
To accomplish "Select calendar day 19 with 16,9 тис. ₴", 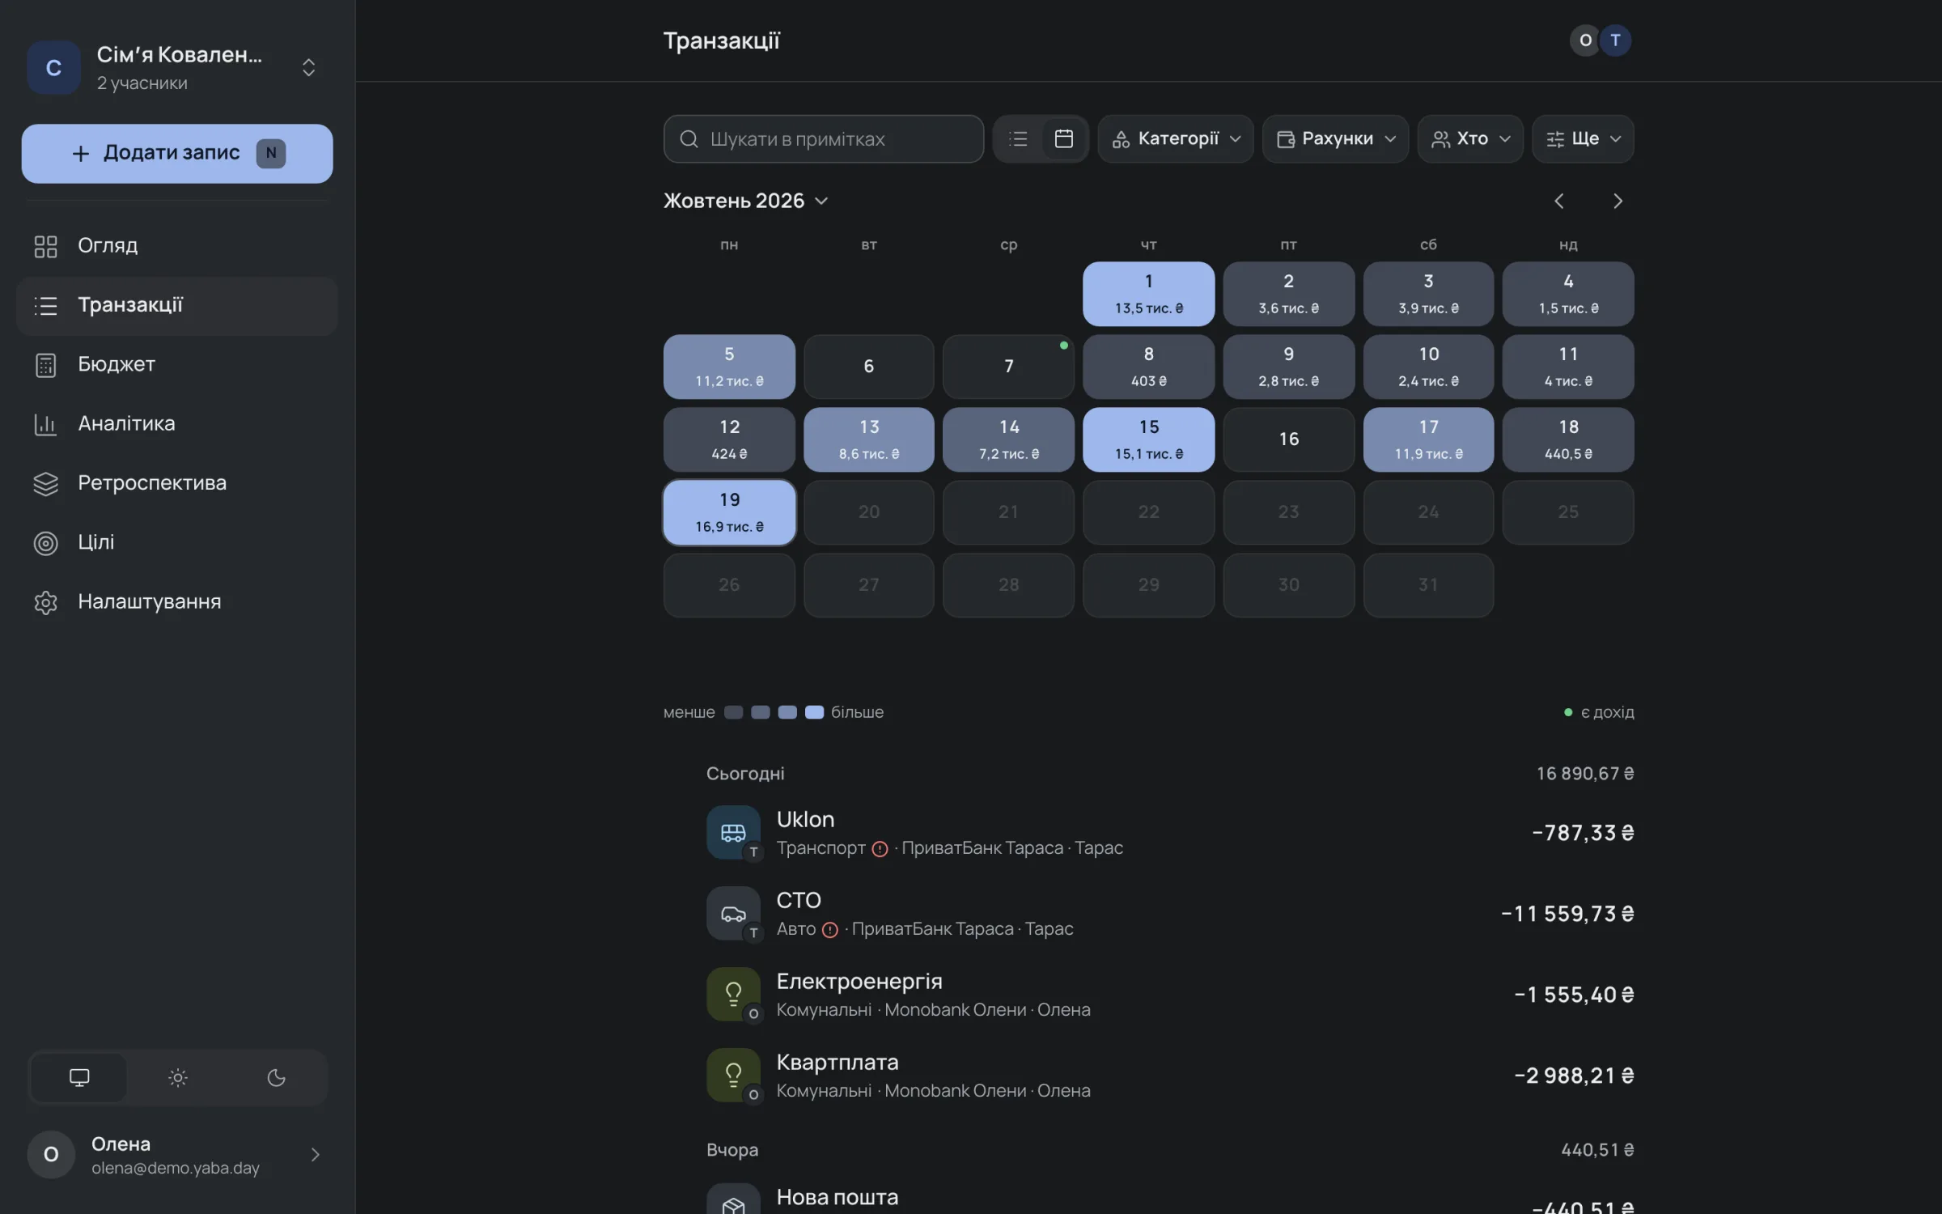I will (x=729, y=512).
